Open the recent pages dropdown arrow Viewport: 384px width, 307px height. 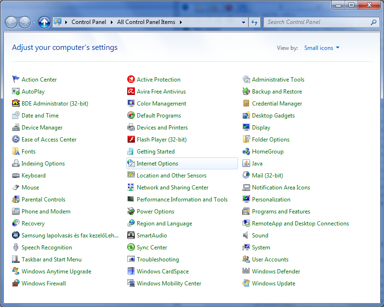35,23
